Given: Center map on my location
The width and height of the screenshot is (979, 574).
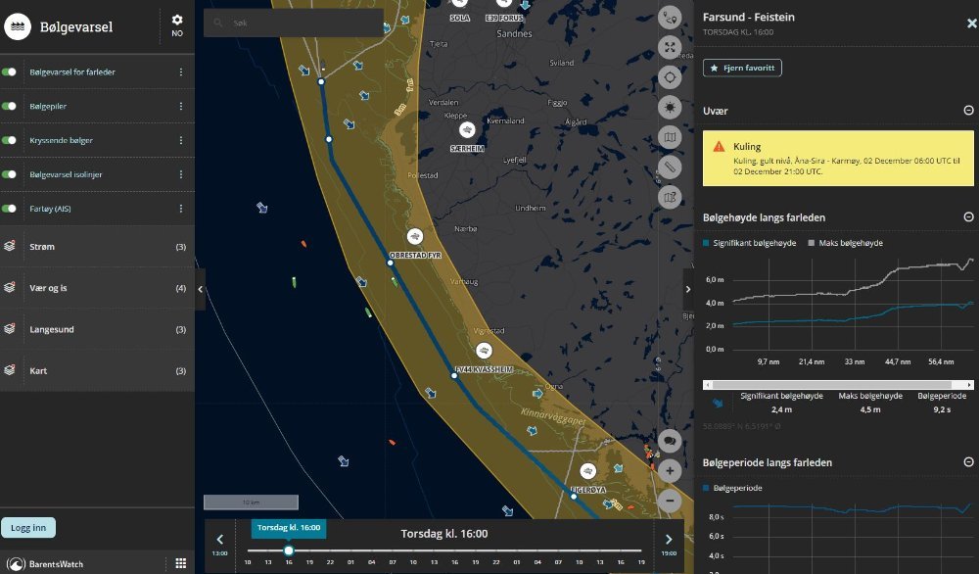Looking at the screenshot, I should coord(670,77).
